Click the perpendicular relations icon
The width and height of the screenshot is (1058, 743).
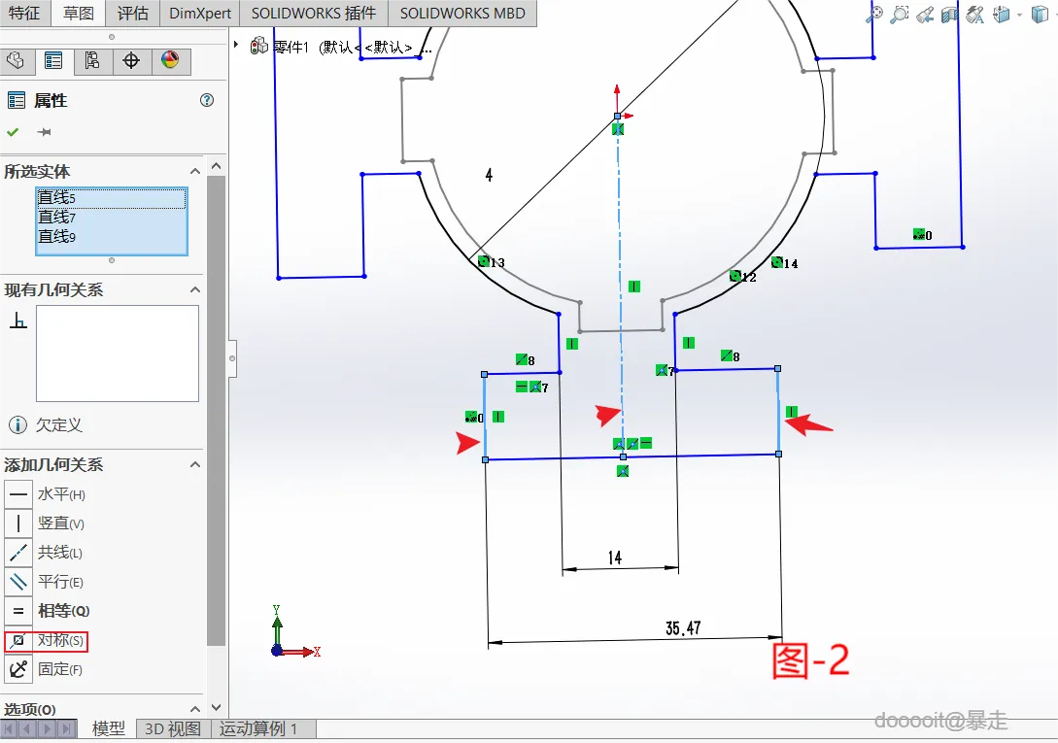[x=18, y=321]
